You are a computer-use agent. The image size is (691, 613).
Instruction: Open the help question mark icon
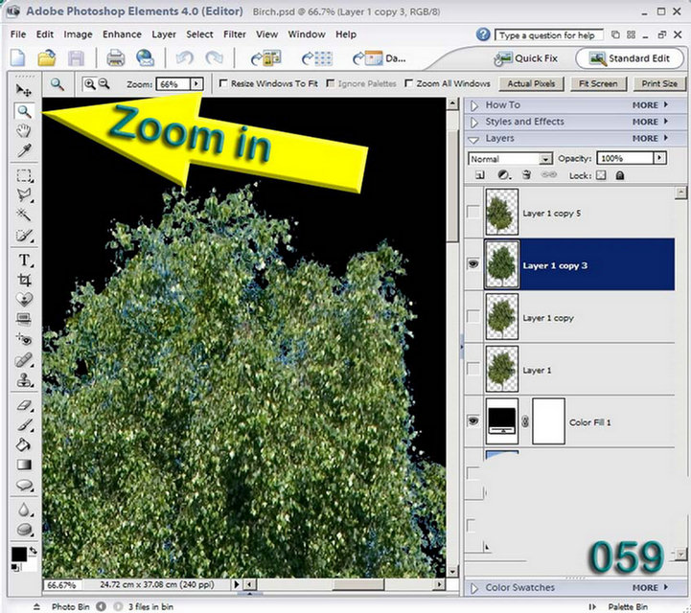(x=483, y=34)
